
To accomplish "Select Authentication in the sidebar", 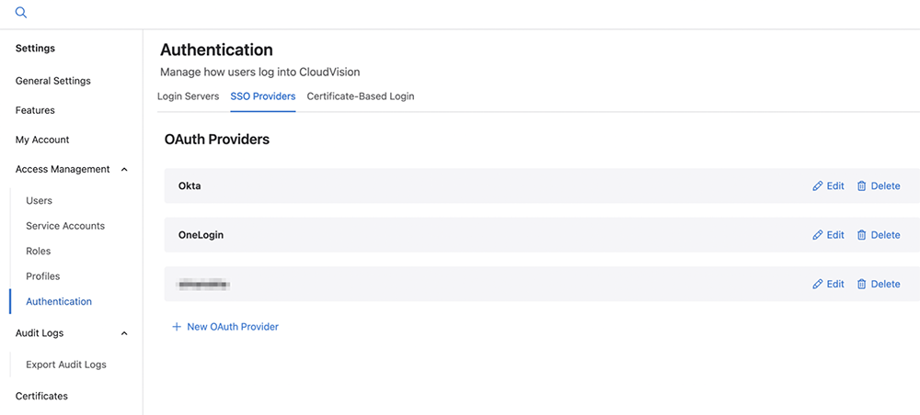I will [59, 301].
